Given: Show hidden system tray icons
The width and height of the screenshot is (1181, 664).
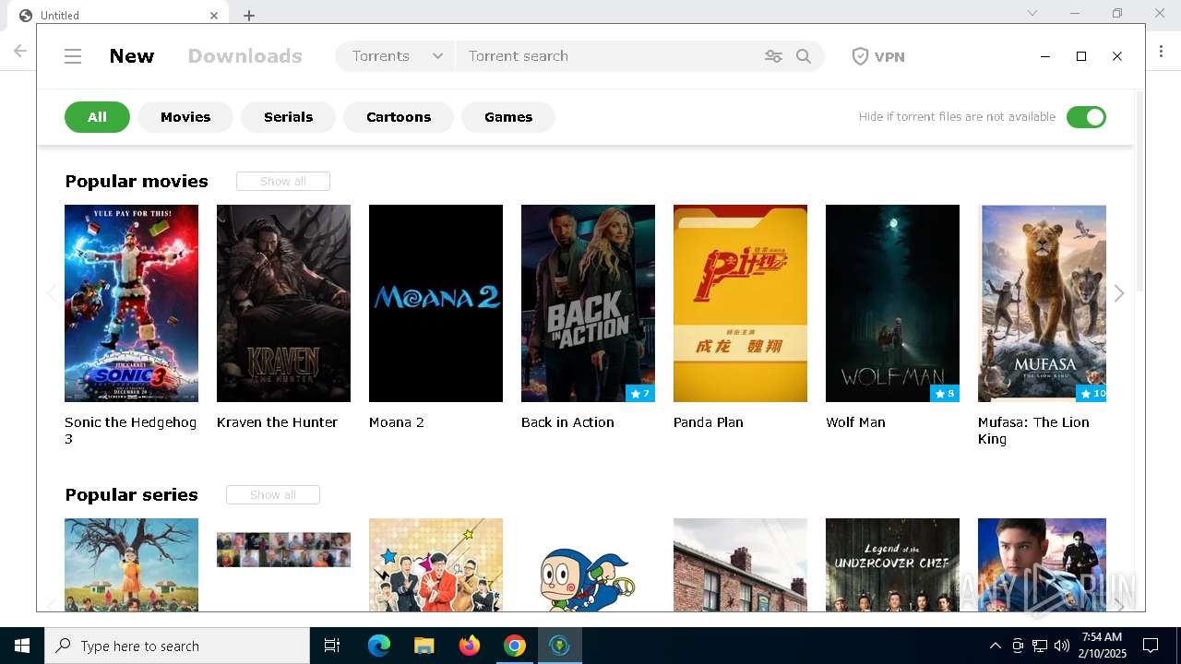Looking at the screenshot, I should (995, 646).
